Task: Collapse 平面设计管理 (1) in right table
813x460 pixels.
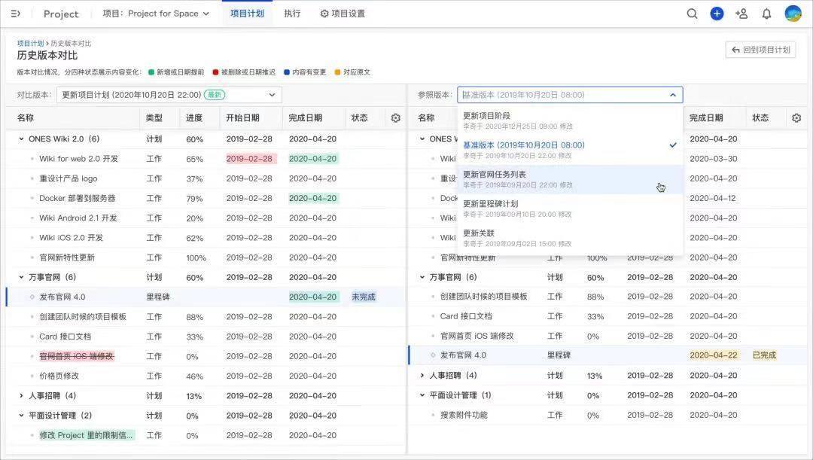Action: 422,395
